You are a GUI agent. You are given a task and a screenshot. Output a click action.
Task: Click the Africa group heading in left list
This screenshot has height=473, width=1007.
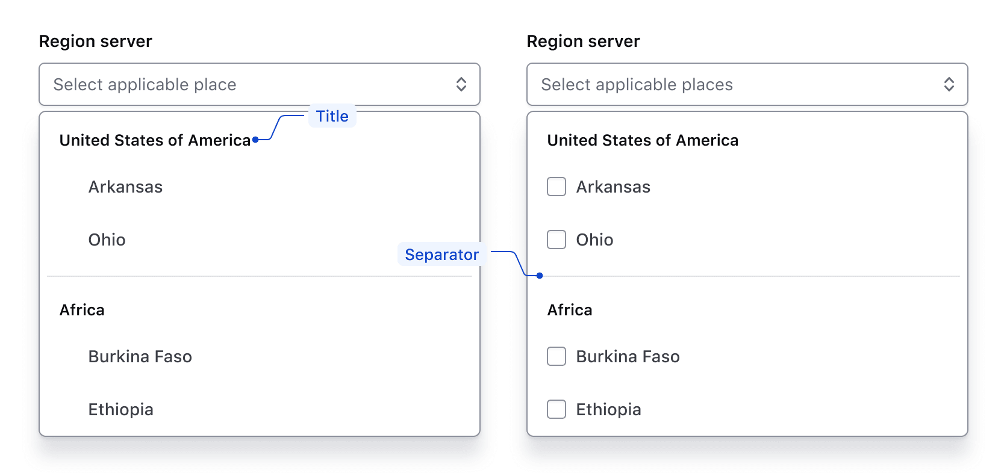(x=82, y=310)
